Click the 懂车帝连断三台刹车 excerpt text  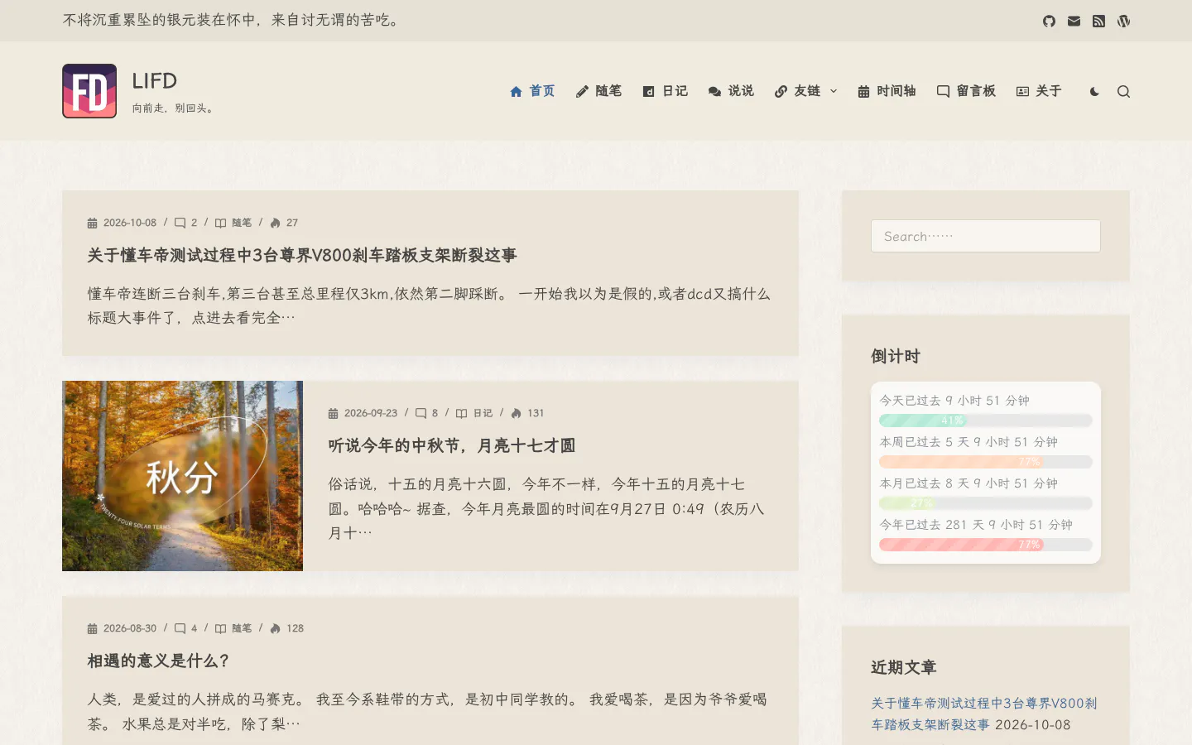pos(429,305)
